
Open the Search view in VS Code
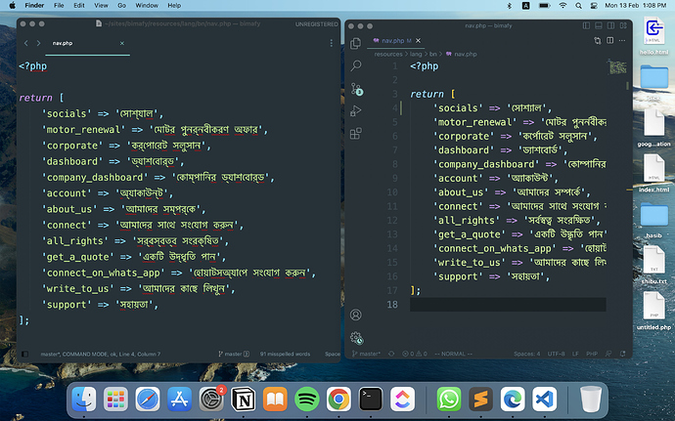(355, 65)
